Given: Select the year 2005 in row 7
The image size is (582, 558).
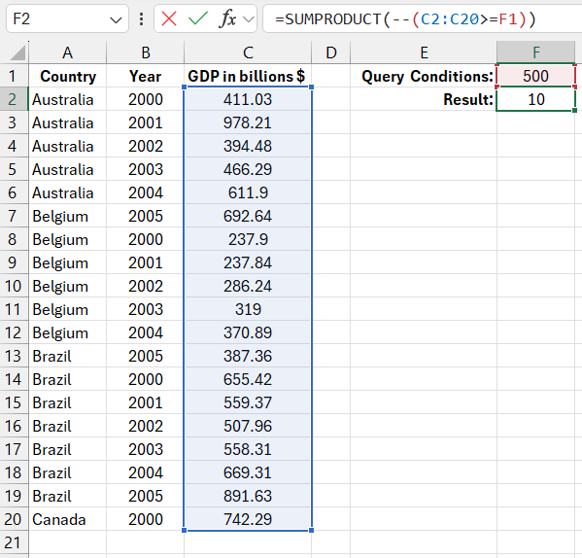Looking at the screenshot, I should click(x=145, y=216).
